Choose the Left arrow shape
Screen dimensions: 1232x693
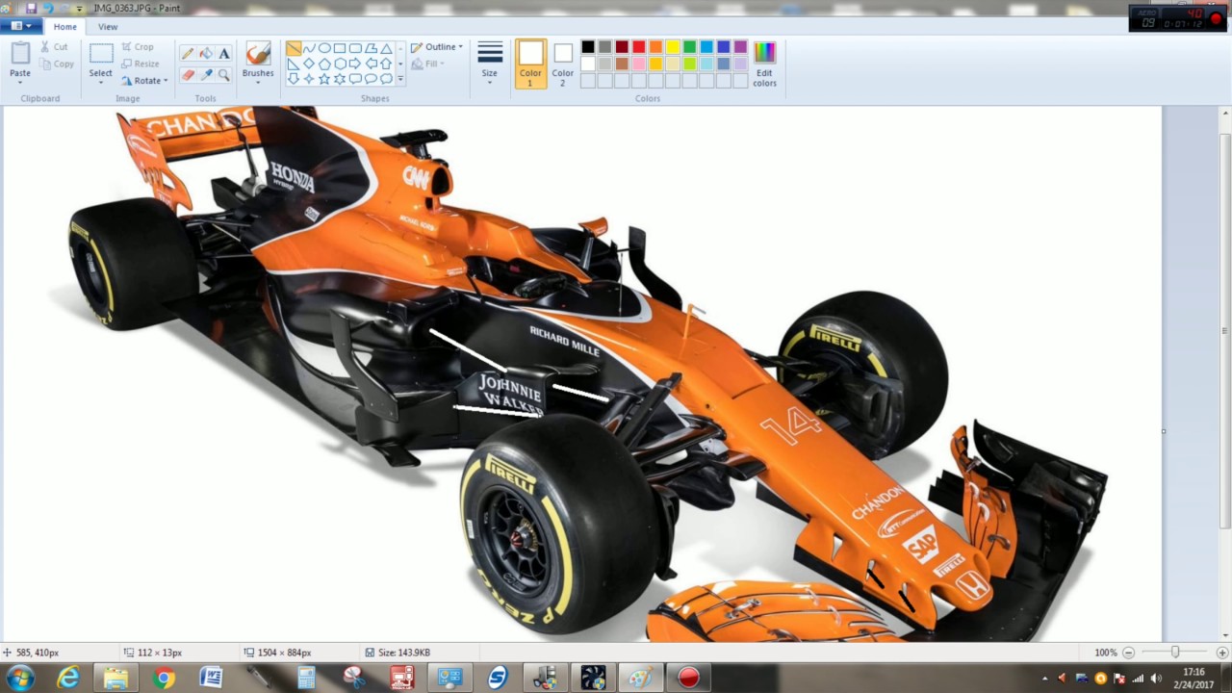371,64
